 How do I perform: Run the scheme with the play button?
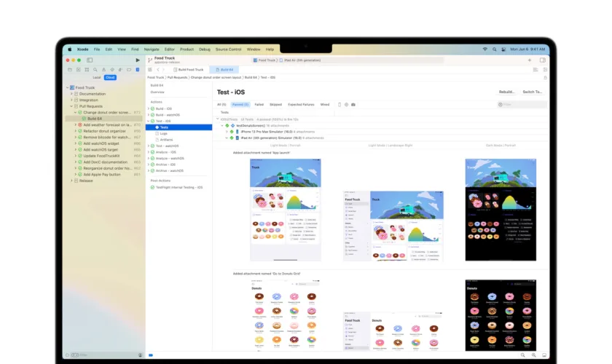(x=138, y=60)
